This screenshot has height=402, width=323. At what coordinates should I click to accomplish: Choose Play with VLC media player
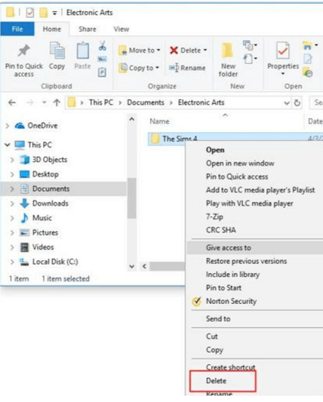[x=250, y=204]
